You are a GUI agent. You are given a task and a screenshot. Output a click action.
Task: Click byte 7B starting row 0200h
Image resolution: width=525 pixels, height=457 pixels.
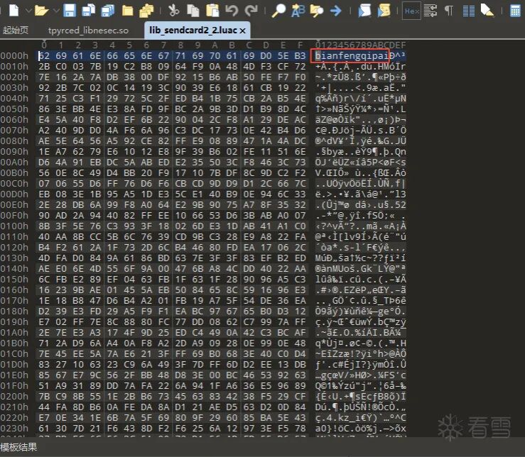click(x=44, y=397)
